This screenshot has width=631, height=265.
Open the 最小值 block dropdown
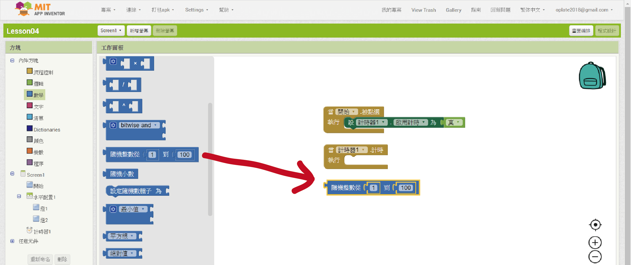coord(133,209)
